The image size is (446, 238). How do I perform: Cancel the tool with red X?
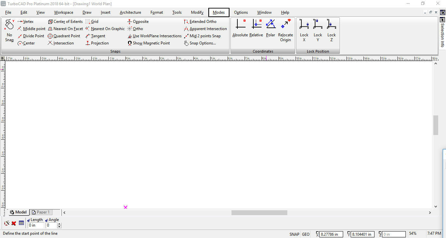[x=14, y=223]
